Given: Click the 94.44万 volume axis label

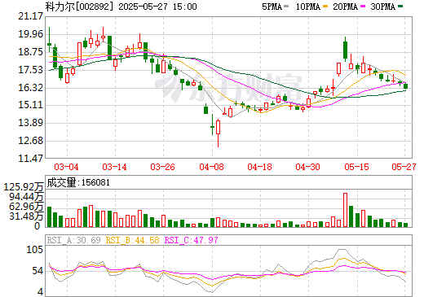Looking at the screenshot, I should tap(26, 197).
